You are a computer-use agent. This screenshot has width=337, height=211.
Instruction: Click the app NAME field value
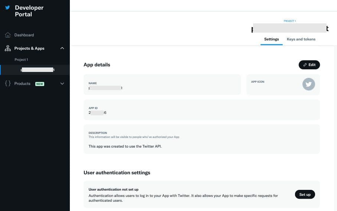coord(105,88)
